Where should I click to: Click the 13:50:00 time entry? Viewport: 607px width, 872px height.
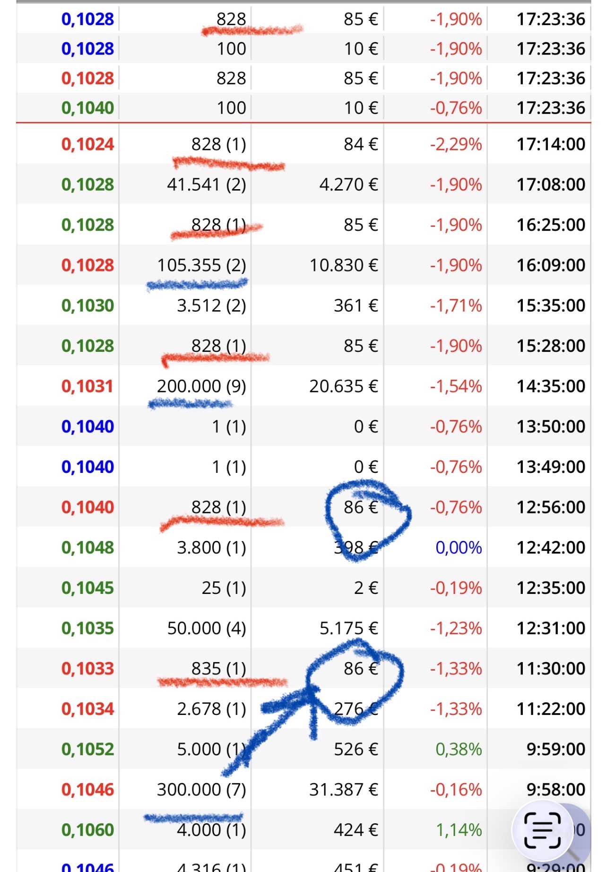click(x=550, y=427)
